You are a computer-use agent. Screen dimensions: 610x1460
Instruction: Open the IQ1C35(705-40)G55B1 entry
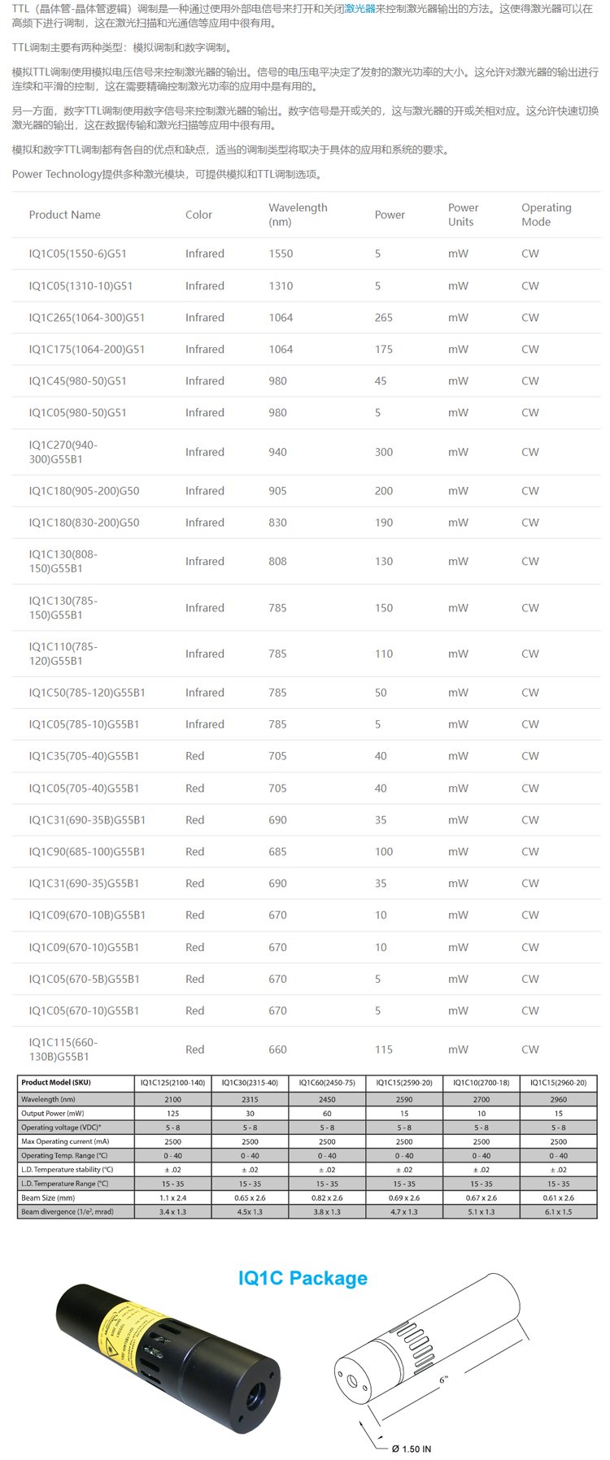(84, 756)
